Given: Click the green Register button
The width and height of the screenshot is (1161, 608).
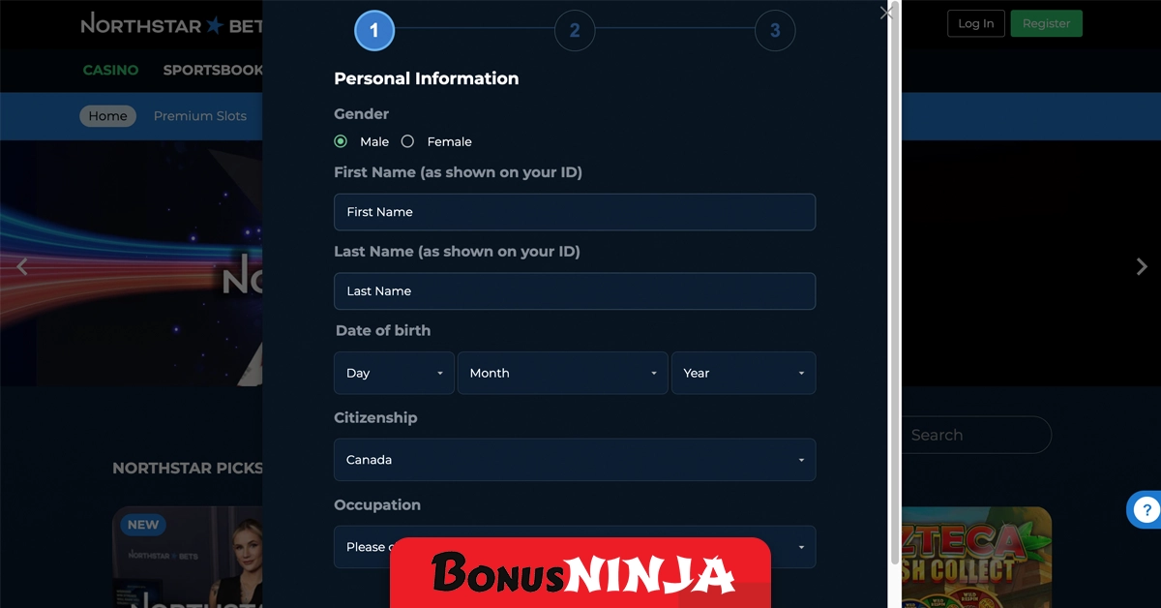Looking at the screenshot, I should coord(1046,24).
